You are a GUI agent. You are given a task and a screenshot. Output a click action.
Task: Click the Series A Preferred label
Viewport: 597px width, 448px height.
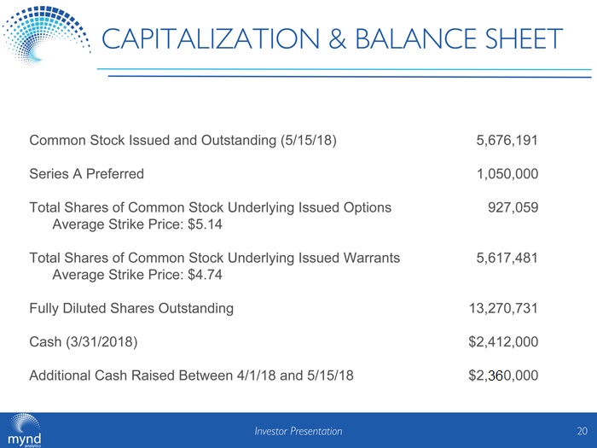[x=87, y=173]
